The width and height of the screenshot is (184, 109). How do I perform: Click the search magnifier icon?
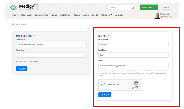pos(133,8)
